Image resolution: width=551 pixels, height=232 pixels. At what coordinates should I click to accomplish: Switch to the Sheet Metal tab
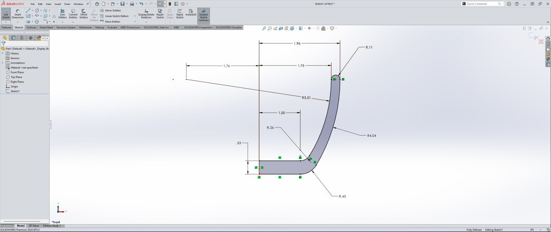46,27
